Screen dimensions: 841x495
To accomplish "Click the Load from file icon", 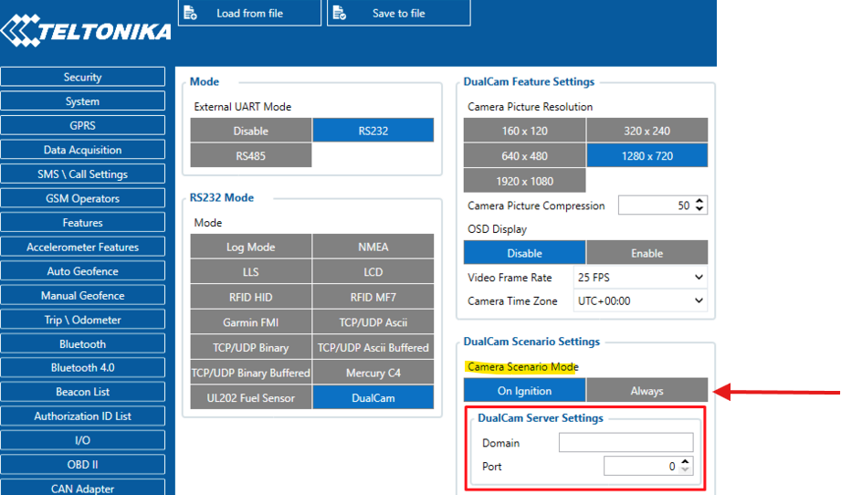I will tap(191, 13).
